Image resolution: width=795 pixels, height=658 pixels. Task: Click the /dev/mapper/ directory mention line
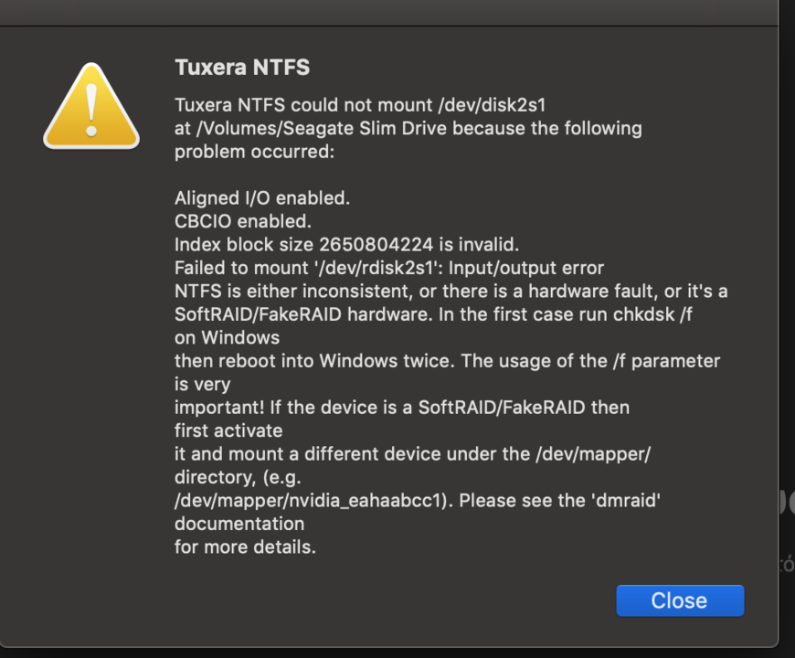click(413, 454)
